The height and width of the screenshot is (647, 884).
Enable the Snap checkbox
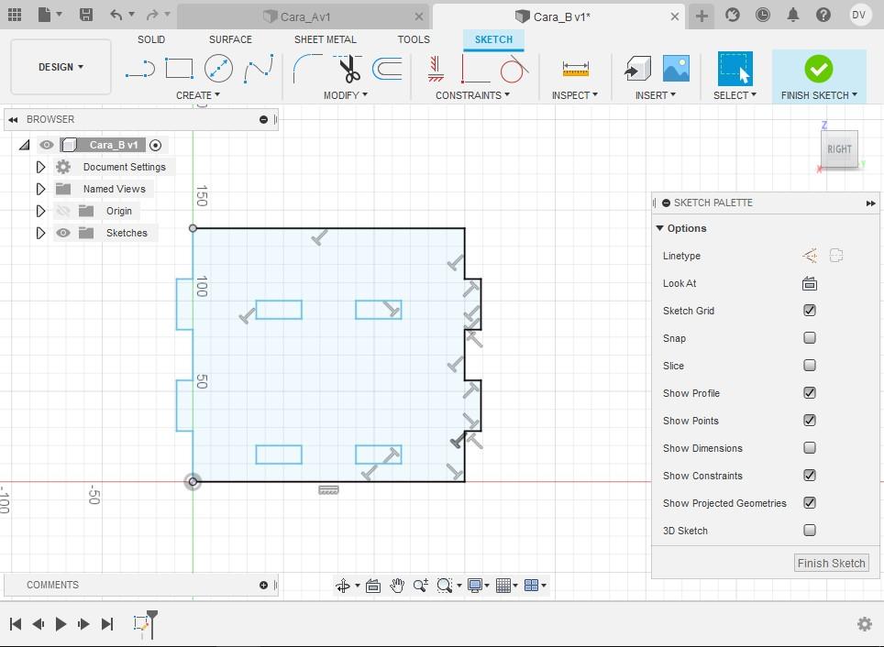810,338
